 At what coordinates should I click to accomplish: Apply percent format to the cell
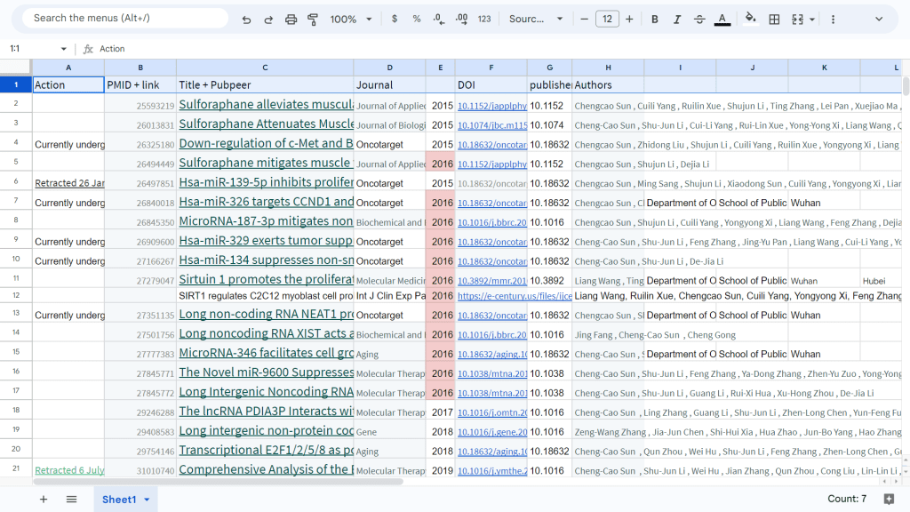pos(417,19)
